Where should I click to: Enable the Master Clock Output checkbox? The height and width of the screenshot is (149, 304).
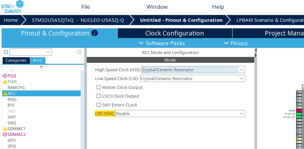(99, 87)
